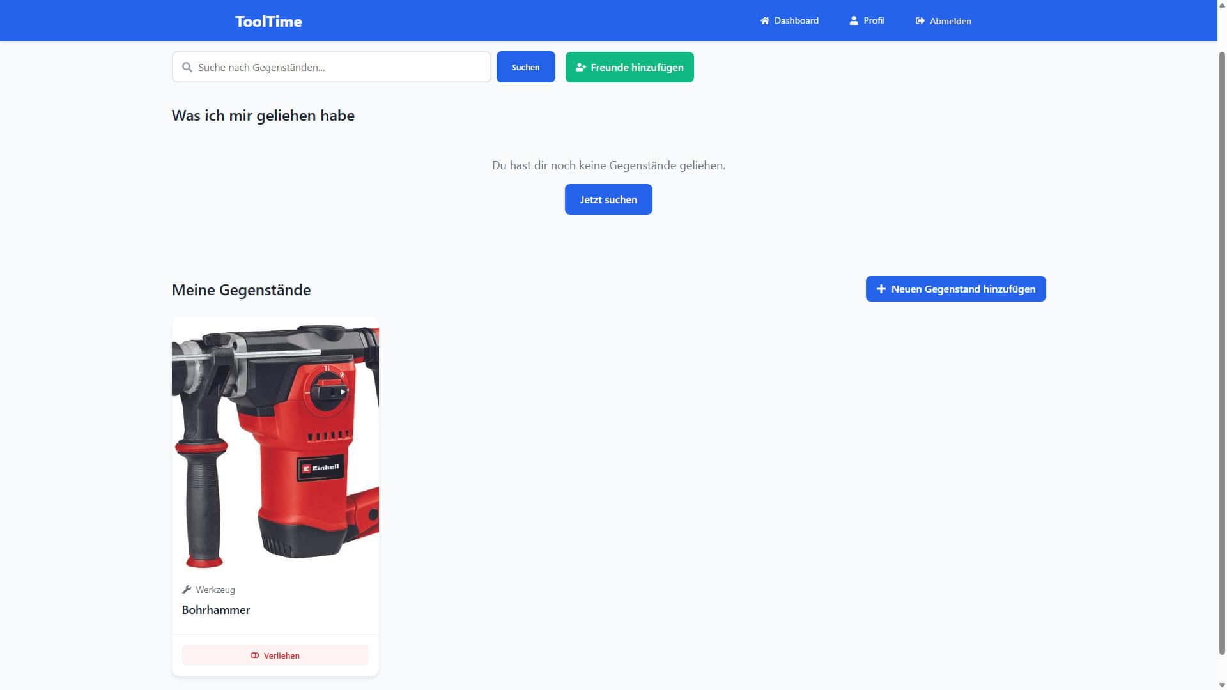Click Neuen Gegenstand hinzufügen

pyautogui.click(x=955, y=289)
